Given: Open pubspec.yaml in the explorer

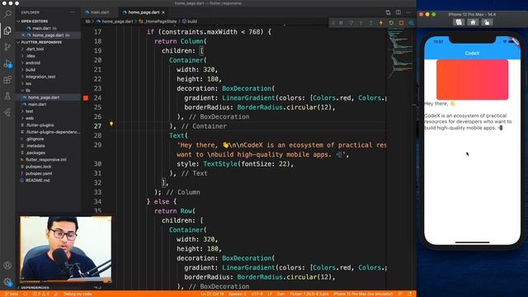Looking at the screenshot, I should point(39,173).
